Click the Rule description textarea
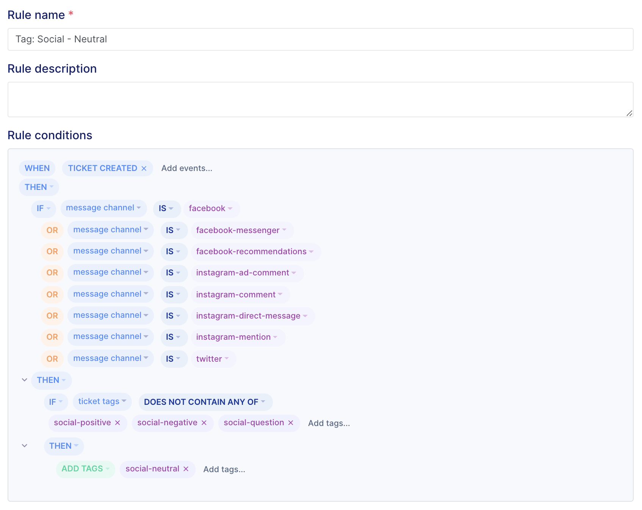This screenshot has height=510, width=642. pyautogui.click(x=321, y=100)
